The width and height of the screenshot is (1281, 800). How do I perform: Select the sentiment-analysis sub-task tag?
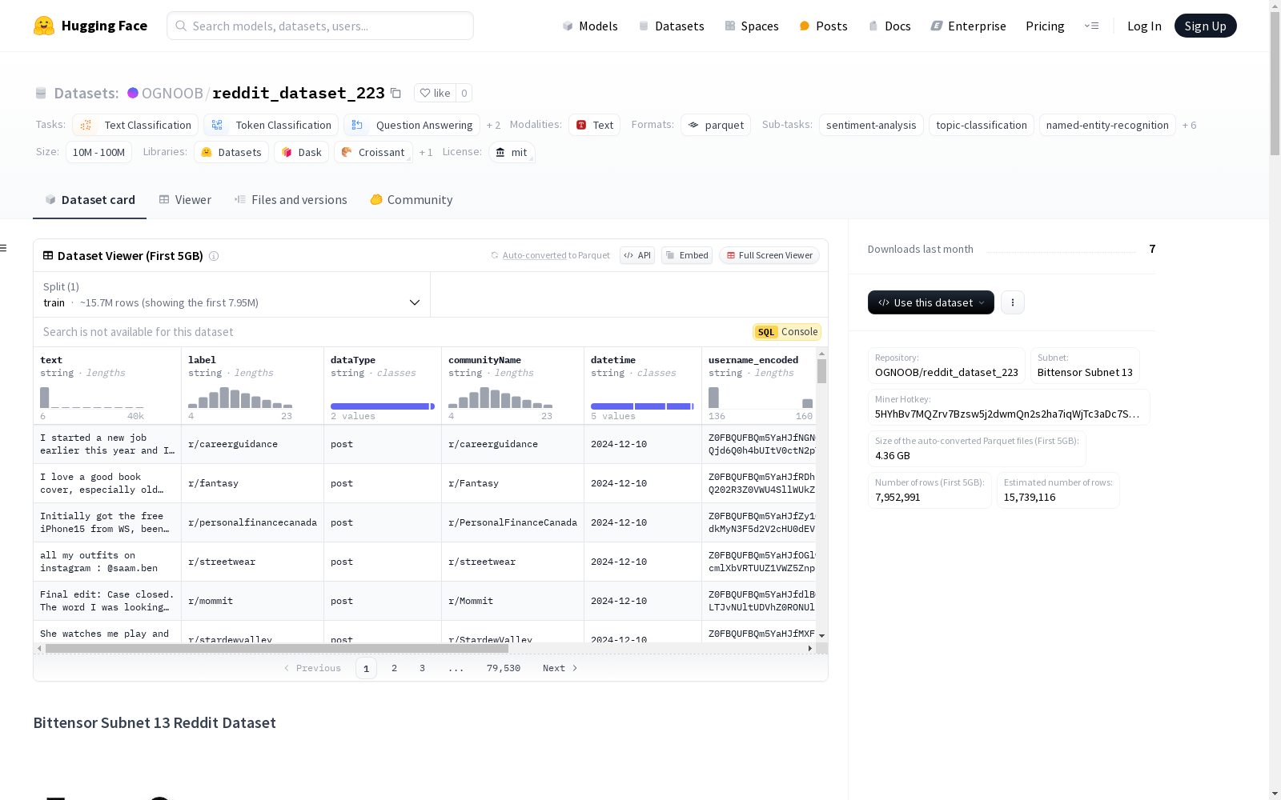(x=871, y=125)
